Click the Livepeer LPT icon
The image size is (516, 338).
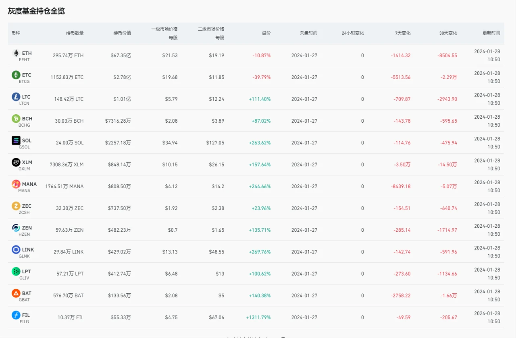pos(16,271)
